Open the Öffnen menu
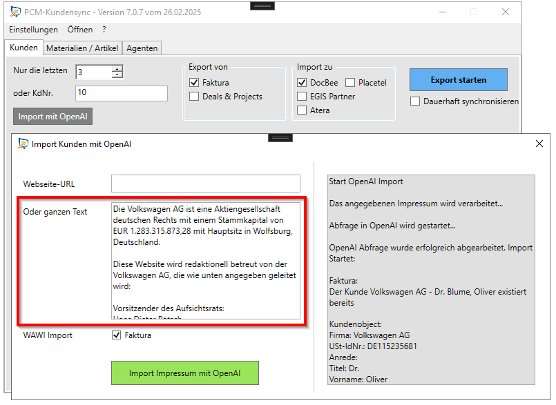This screenshot has height=405, width=556. pos(80,30)
